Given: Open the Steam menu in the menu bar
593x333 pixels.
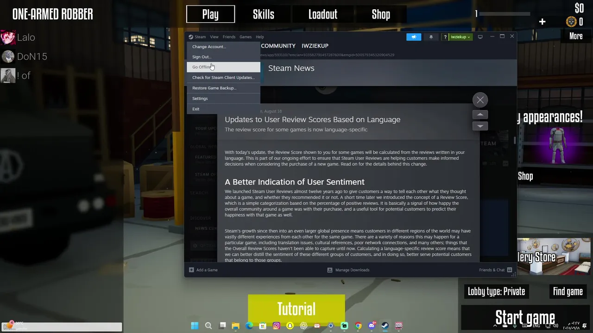Looking at the screenshot, I should click(200, 37).
